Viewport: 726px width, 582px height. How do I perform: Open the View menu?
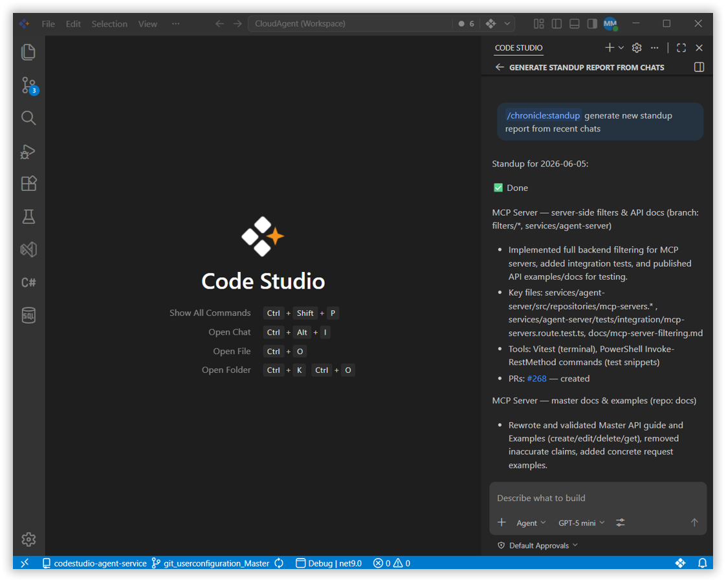148,24
